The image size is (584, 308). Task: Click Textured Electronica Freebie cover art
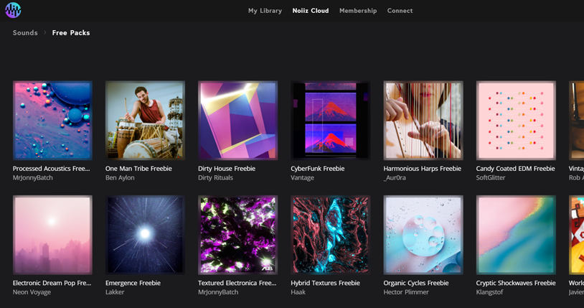(x=237, y=235)
